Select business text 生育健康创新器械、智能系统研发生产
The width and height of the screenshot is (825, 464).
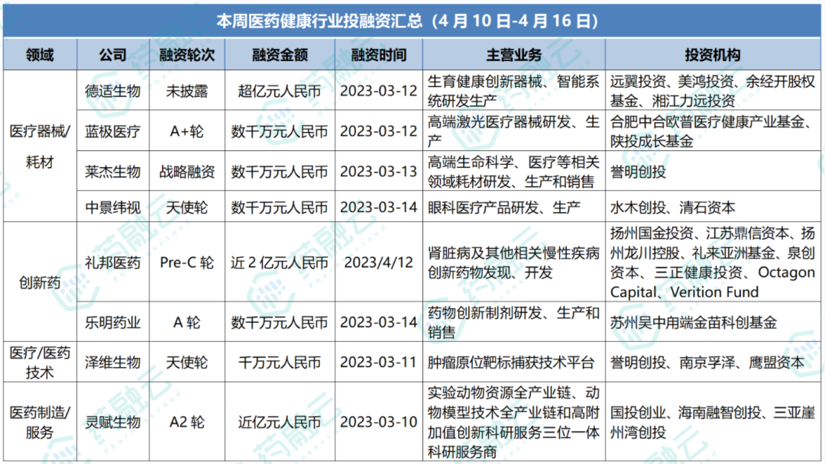513,91
